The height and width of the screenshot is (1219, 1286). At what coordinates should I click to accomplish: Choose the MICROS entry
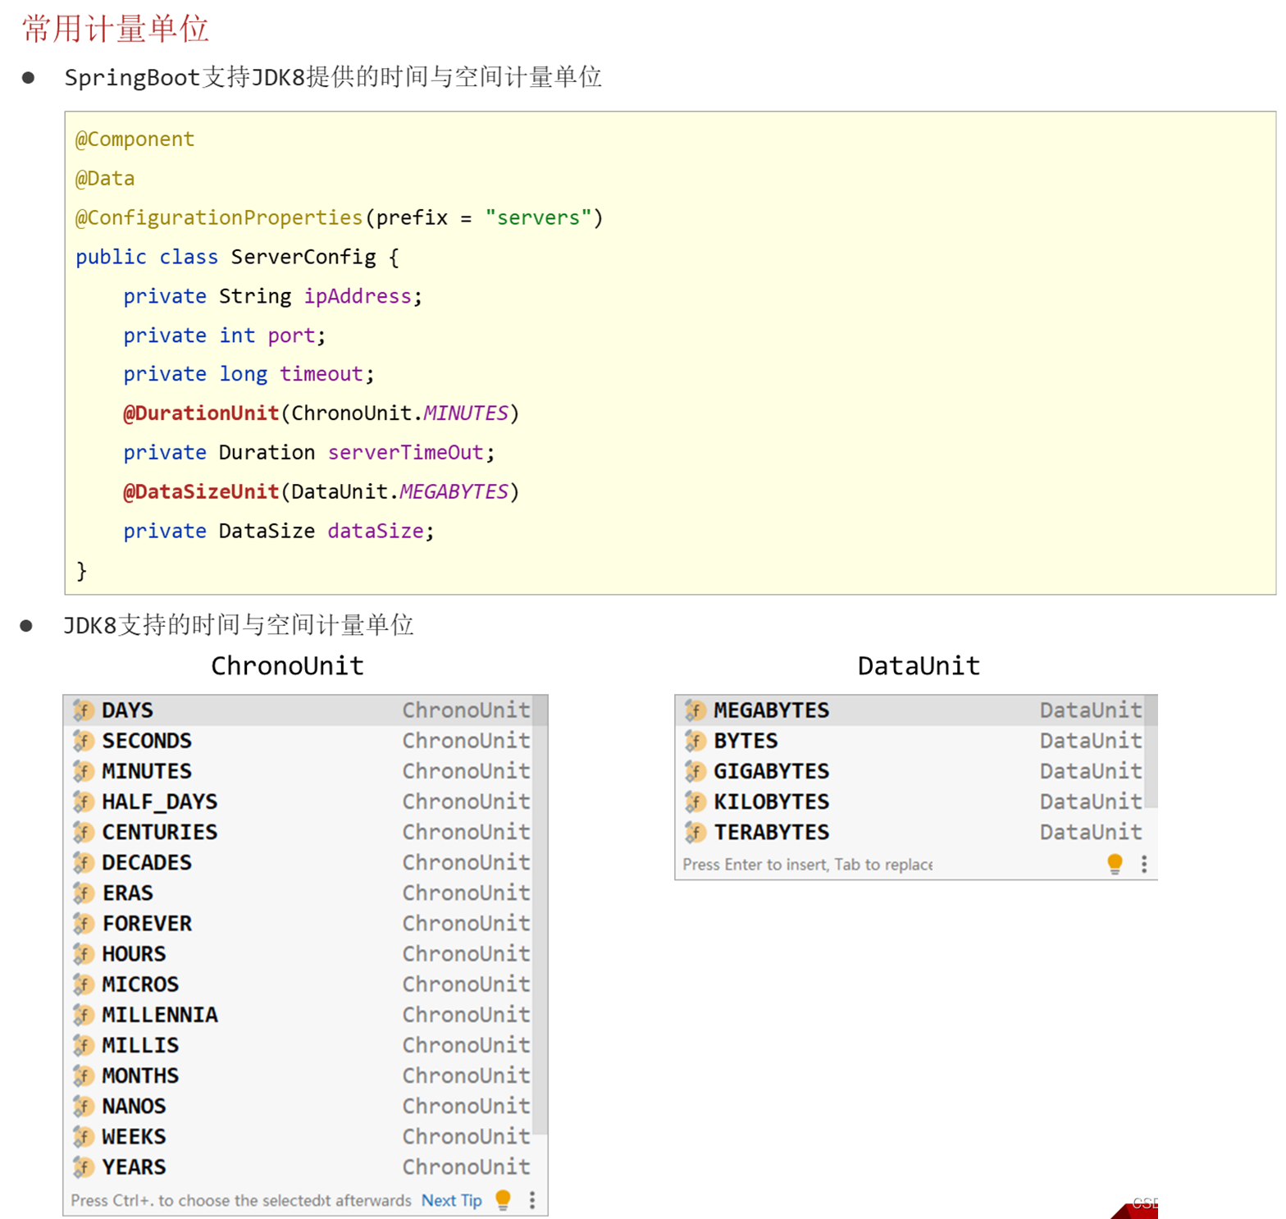point(299,984)
